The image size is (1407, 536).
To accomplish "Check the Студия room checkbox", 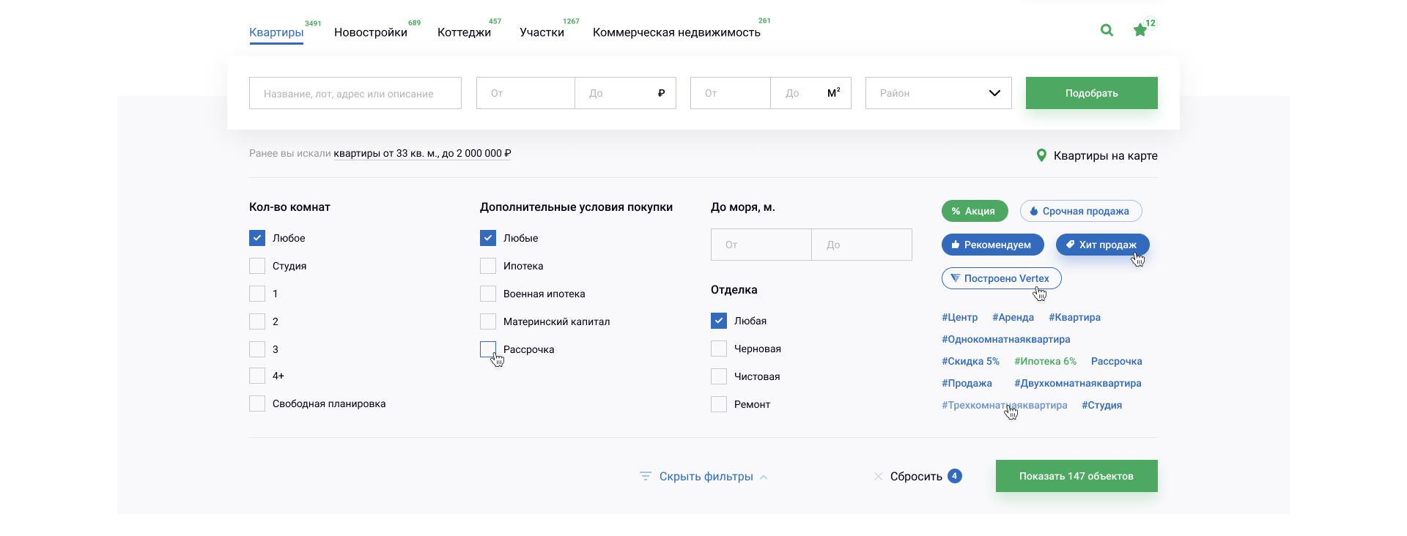I will pos(257,266).
